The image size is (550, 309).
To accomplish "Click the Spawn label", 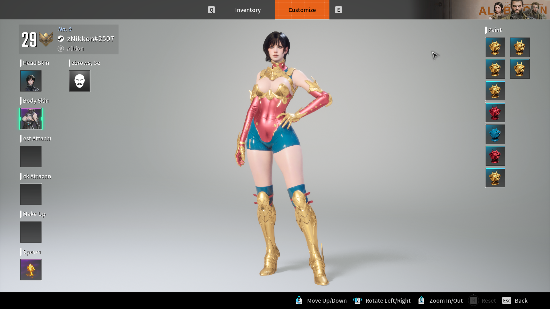I will [x=32, y=252].
